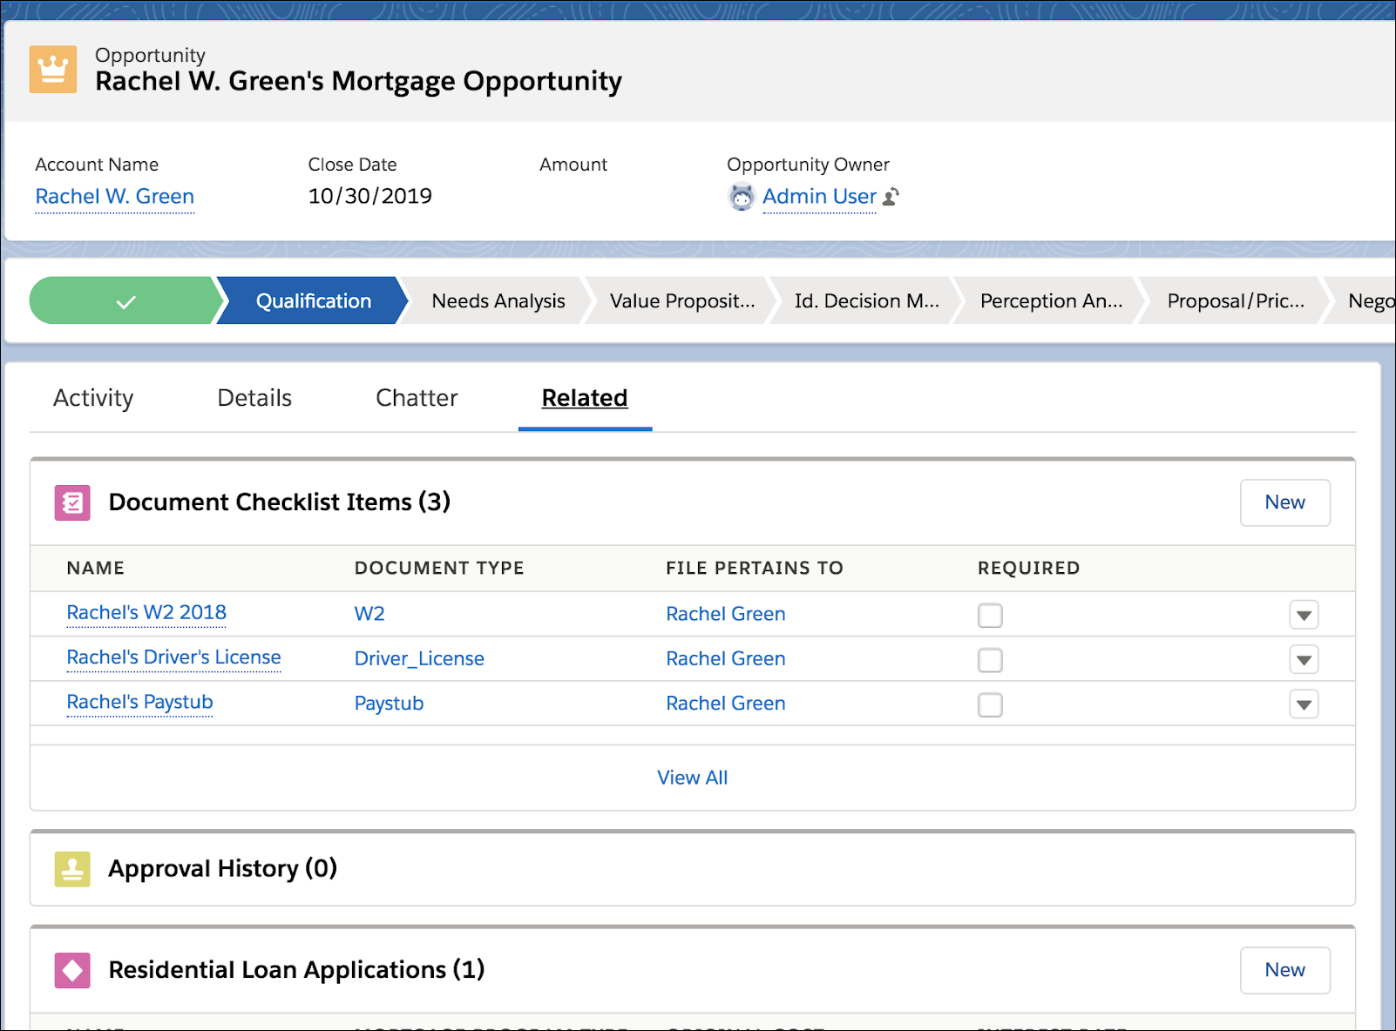The image size is (1396, 1031).
Task: Open Rachel's W2 2018 checklist item
Action: [x=146, y=613]
